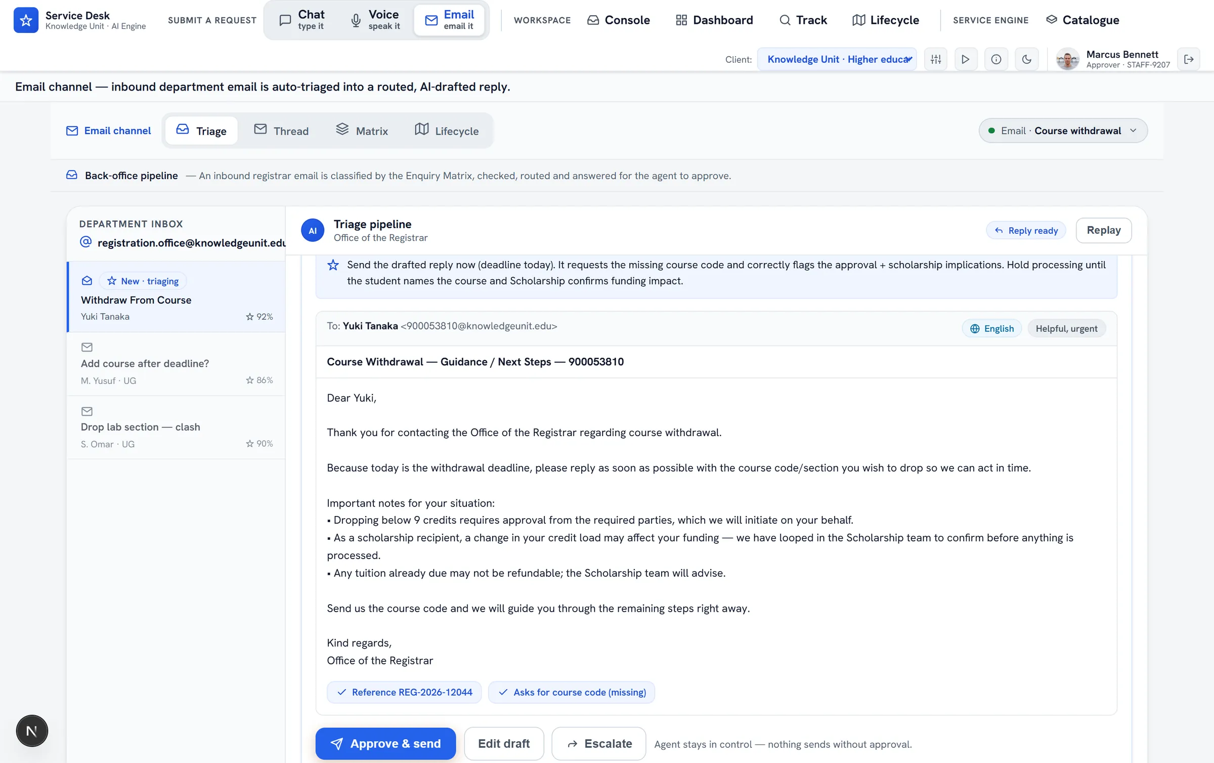Expand the Client Knowledge Unit dropdown
This screenshot has height=763, width=1214.
click(x=837, y=59)
